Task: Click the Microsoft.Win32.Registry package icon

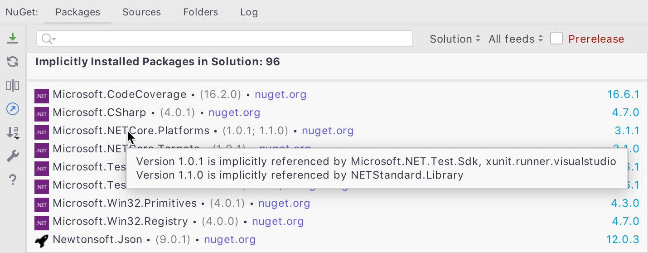Action: coord(42,222)
